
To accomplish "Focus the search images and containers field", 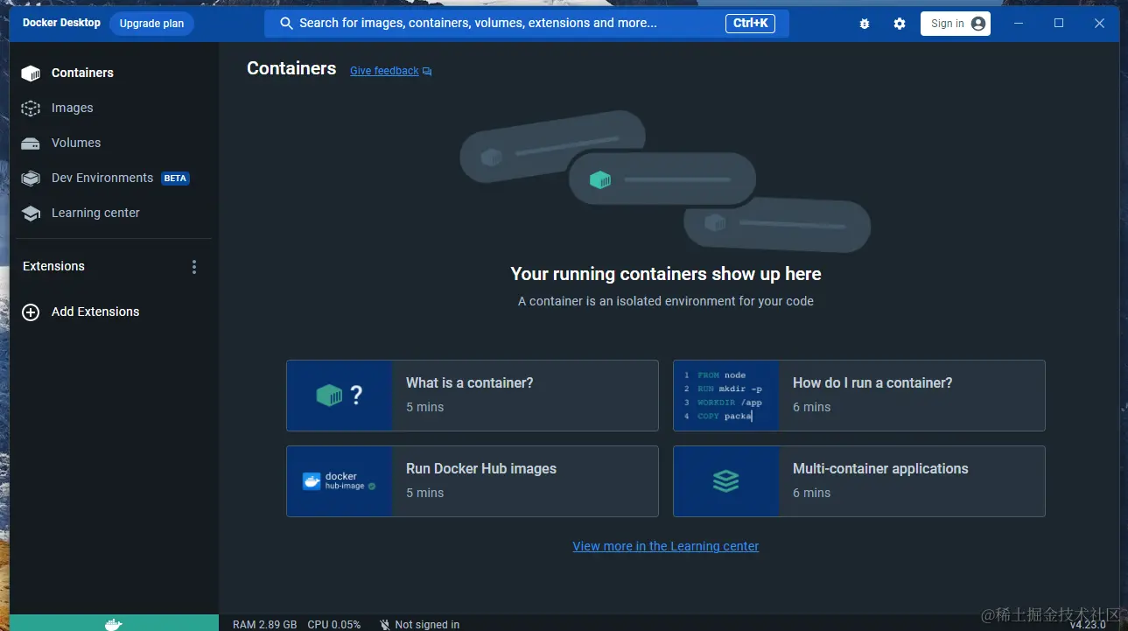I will coord(527,24).
